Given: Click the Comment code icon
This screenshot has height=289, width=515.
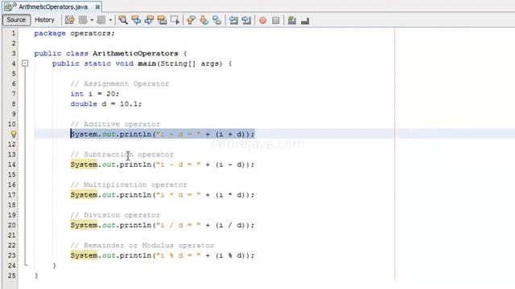Looking at the screenshot, I should coord(292,20).
